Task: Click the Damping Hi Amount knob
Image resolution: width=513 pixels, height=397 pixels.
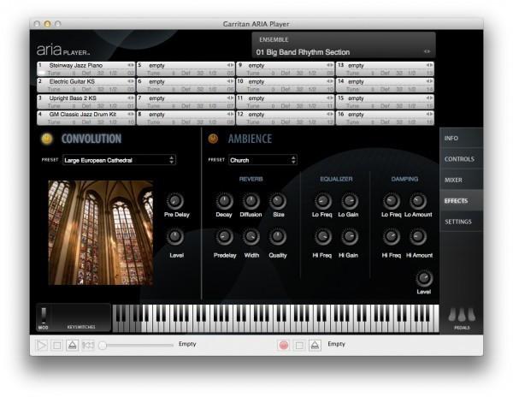Action: tap(418, 237)
